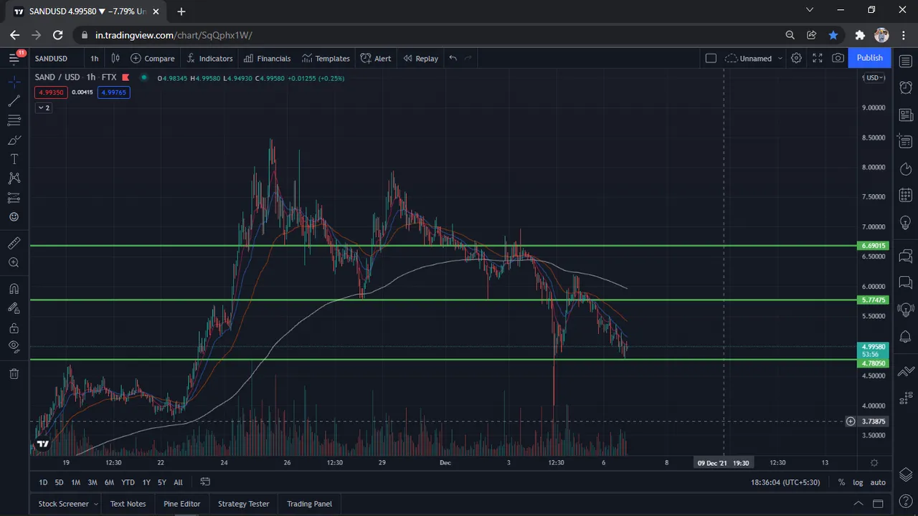918x516 pixels.
Task: Open the emoji icons tool
Action: point(14,217)
